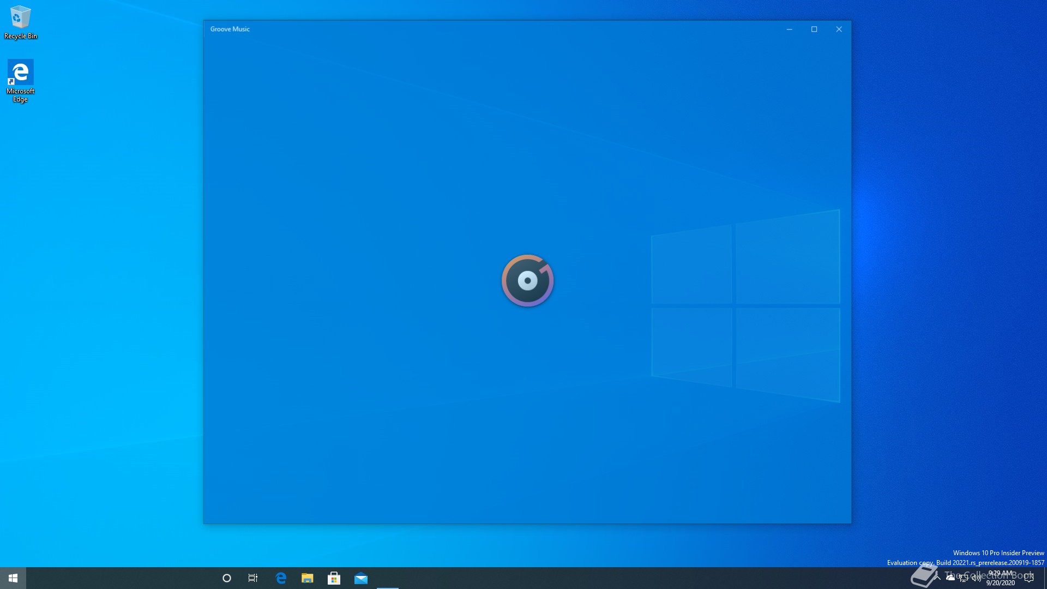Open Cortana circle on taskbar

pyautogui.click(x=227, y=578)
